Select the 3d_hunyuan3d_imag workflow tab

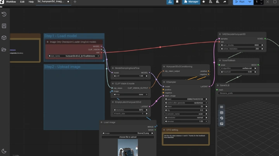[x=53, y=2]
